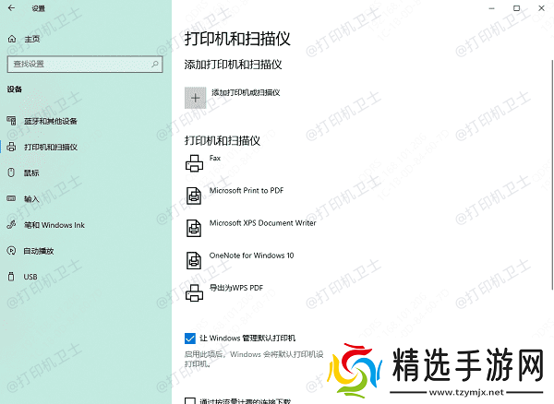Open 蓝牙和其他设备 settings page

[x=51, y=121]
